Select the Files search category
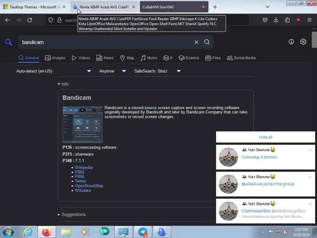 pyautogui.click(x=213, y=58)
